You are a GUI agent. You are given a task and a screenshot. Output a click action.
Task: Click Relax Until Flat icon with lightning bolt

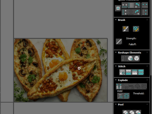(130, 58)
